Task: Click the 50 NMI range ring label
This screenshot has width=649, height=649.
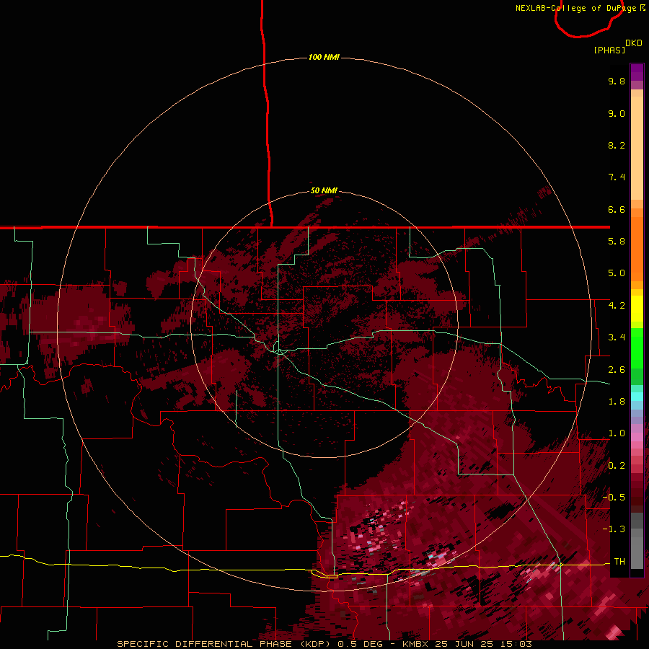Action: (324, 190)
